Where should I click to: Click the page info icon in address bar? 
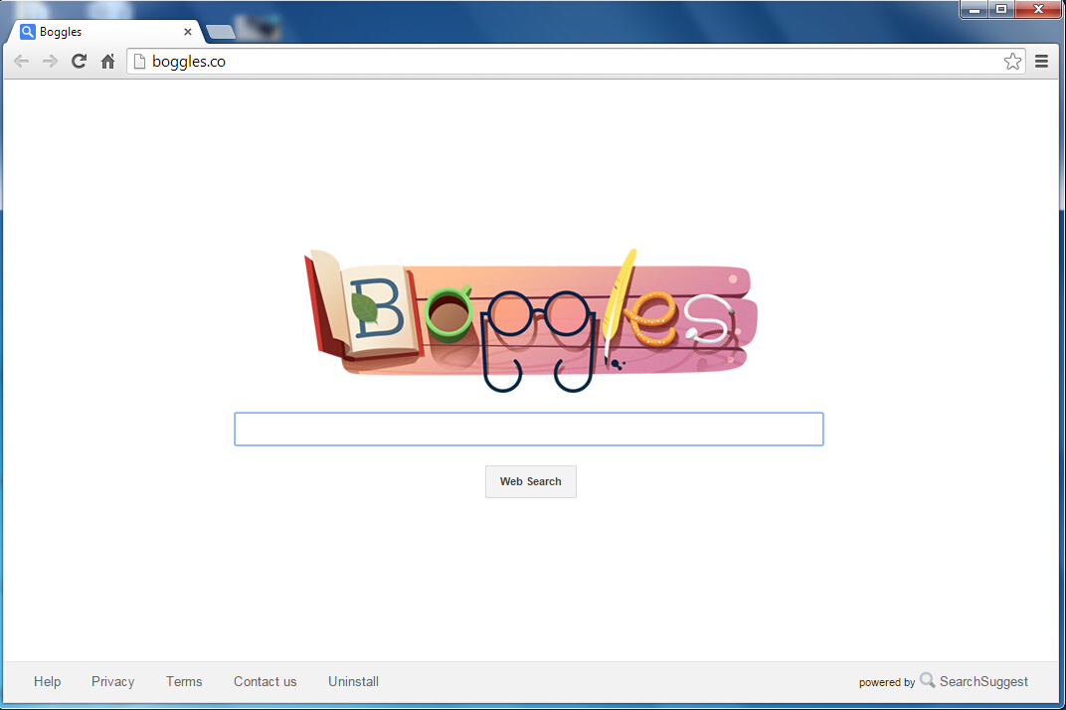tap(139, 62)
